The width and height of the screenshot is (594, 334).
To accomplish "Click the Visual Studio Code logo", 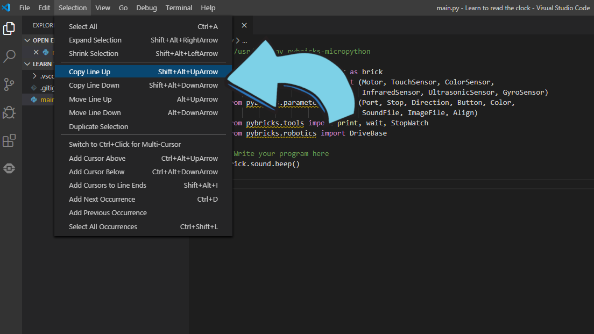I will pyautogui.click(x=7, y=7).
